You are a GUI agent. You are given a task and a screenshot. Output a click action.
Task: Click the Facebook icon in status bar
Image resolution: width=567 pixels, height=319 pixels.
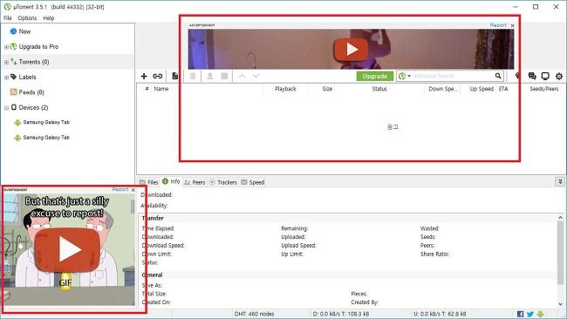point(521,314)
